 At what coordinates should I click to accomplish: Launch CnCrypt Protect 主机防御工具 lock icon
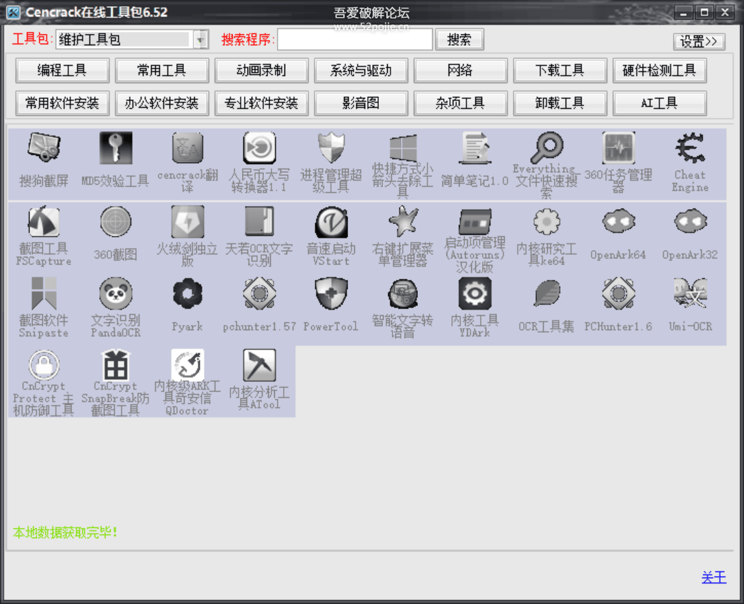click(x=44, y=365)
